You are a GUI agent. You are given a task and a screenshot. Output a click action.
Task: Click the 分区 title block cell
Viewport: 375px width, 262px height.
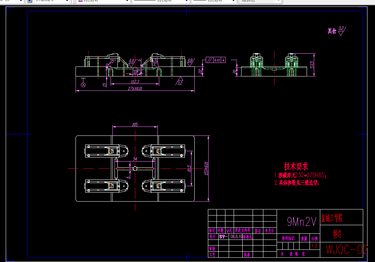229,231
